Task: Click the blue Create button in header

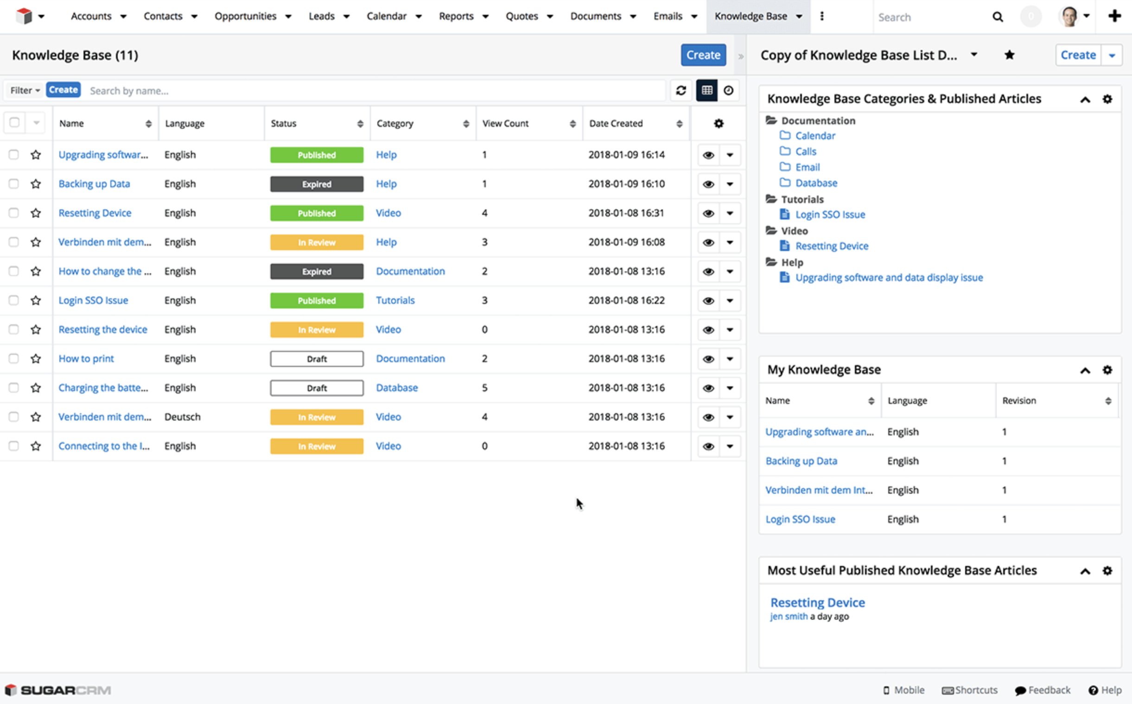Action: (x=703, y=55)
